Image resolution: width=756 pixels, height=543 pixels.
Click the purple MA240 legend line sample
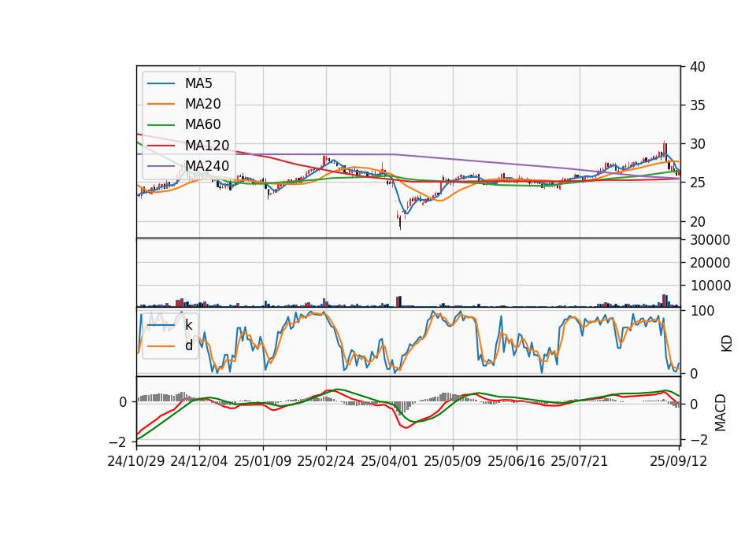161,166
